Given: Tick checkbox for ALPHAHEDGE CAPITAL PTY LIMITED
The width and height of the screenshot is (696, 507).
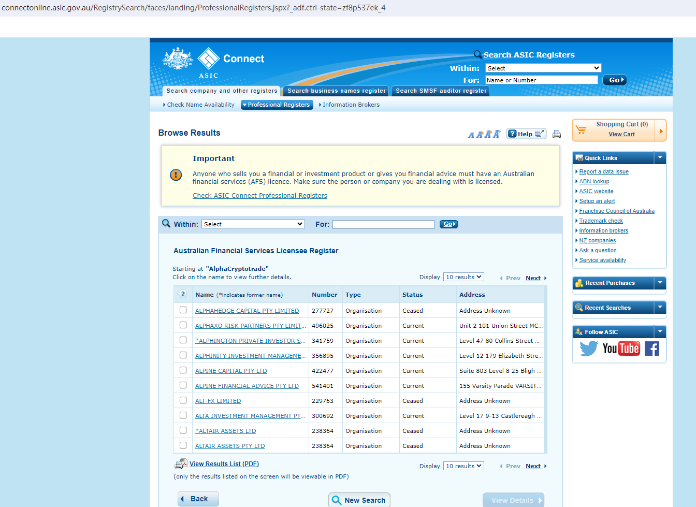Looking at the screenshot, I should click(x=183, y=310).
